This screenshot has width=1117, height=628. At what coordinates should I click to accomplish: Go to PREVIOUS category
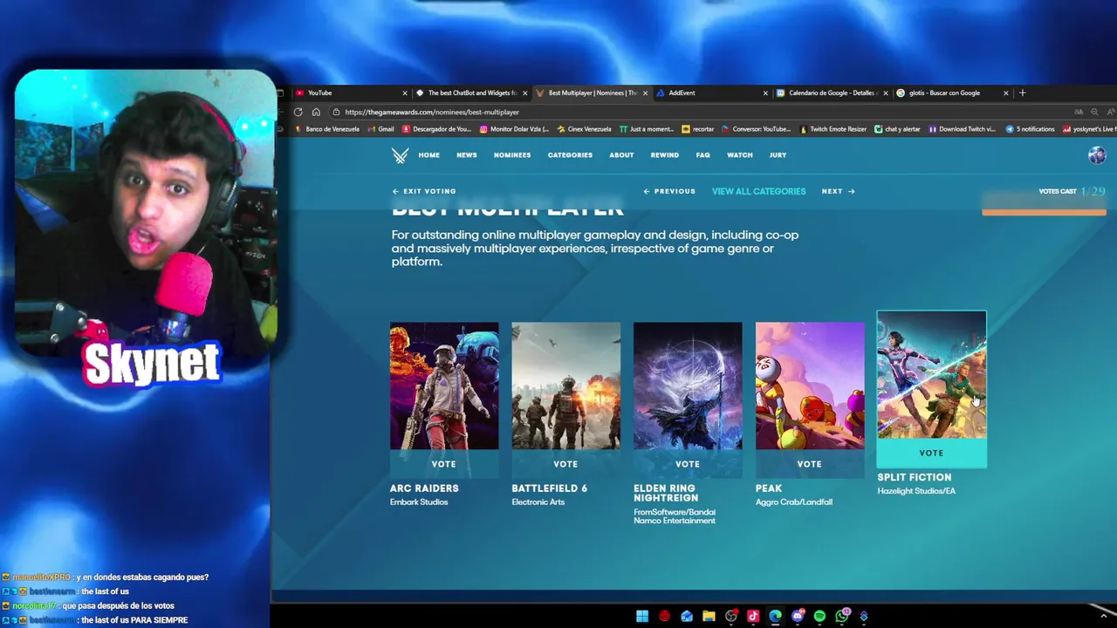(x=669, y=191)
